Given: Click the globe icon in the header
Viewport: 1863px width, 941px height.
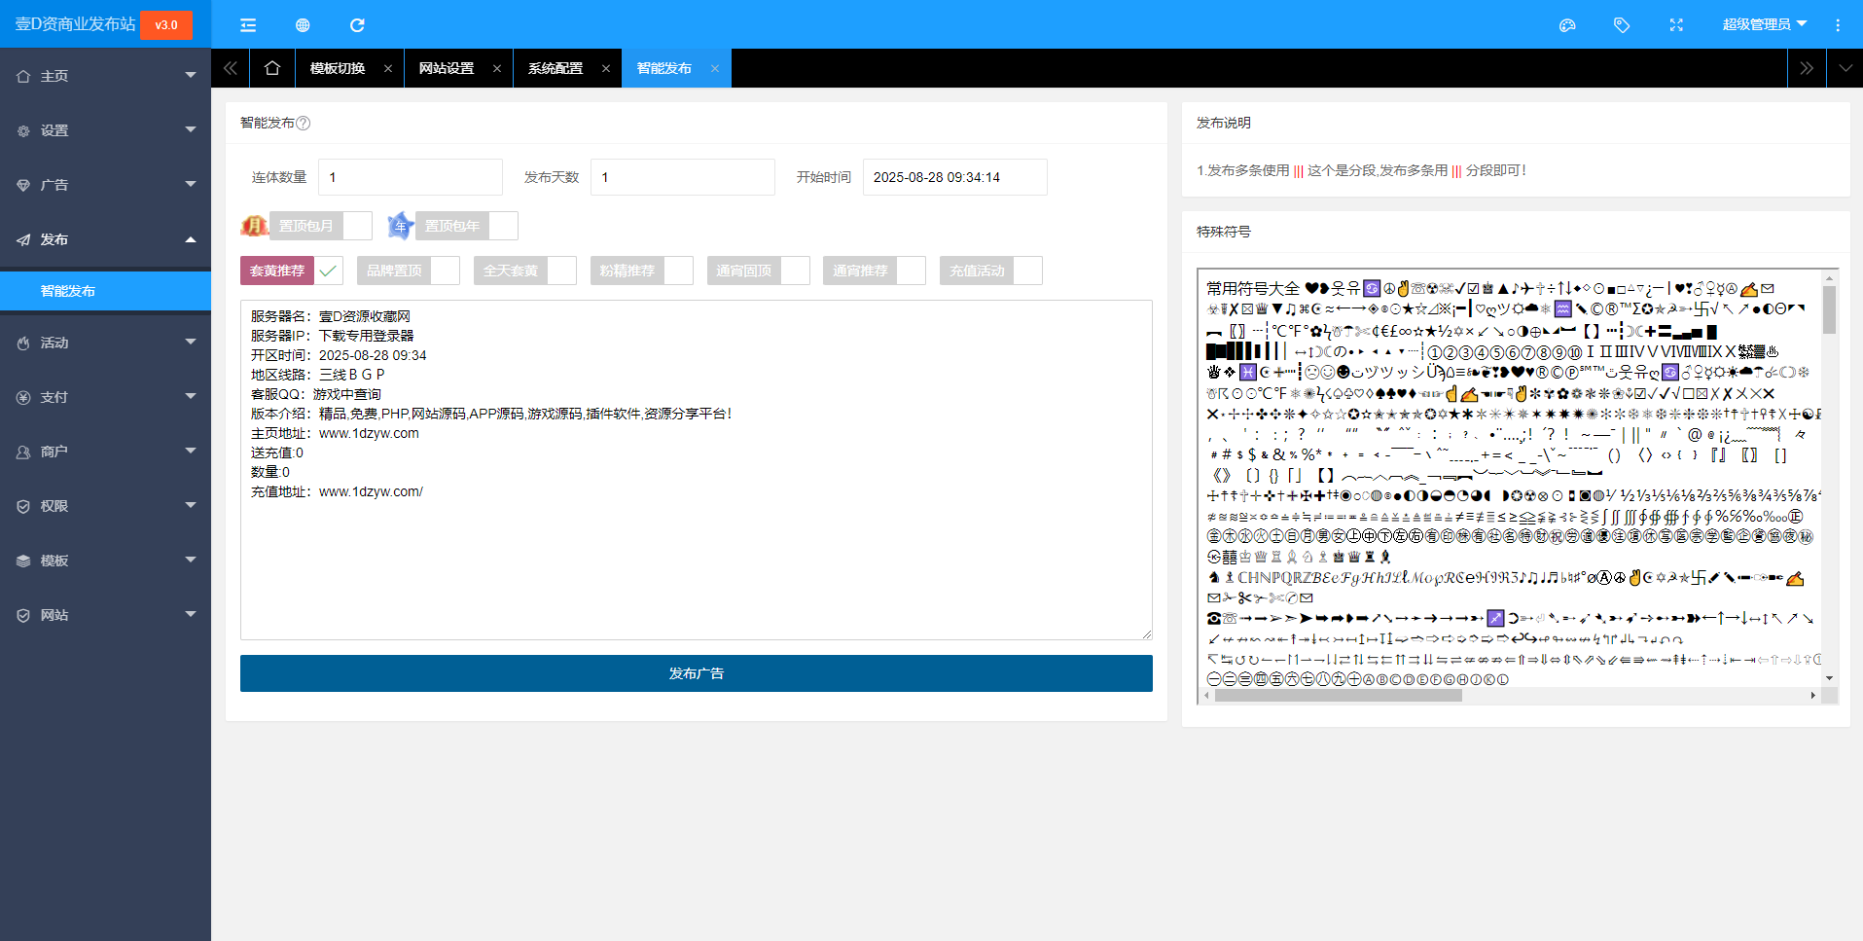Looking at the screenshot, I should click(303, 24).
